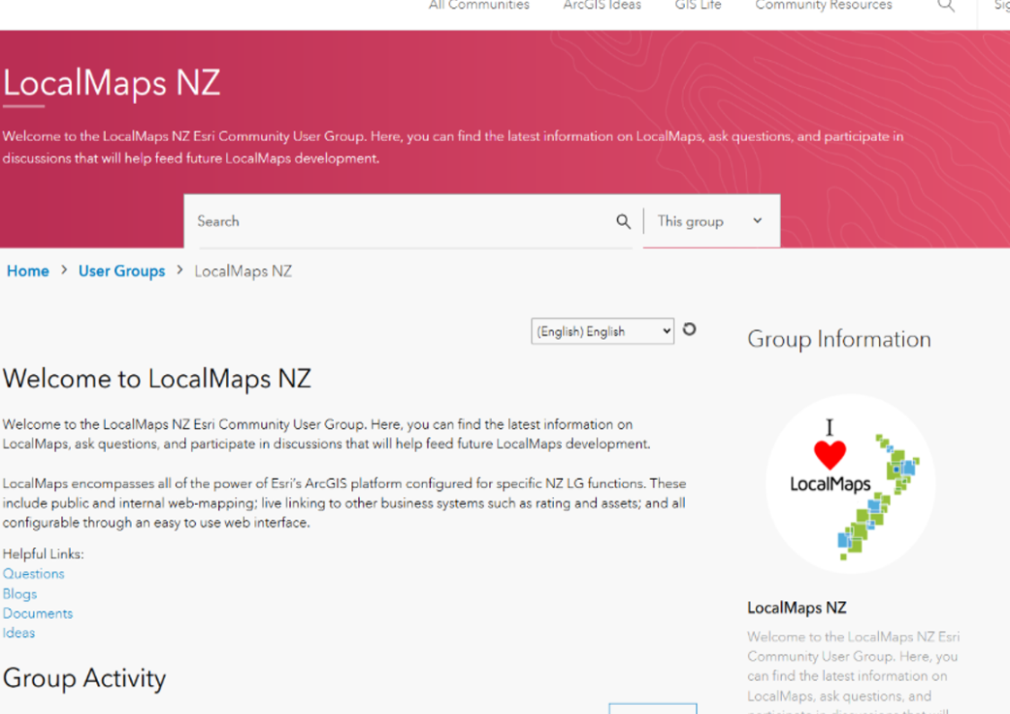Open the Ideas helpful link
1010x714 pixels.
(x=19, y=633)
